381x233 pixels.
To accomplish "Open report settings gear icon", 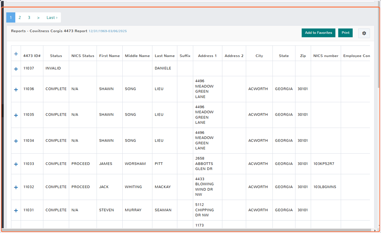I will coord(364,33).
